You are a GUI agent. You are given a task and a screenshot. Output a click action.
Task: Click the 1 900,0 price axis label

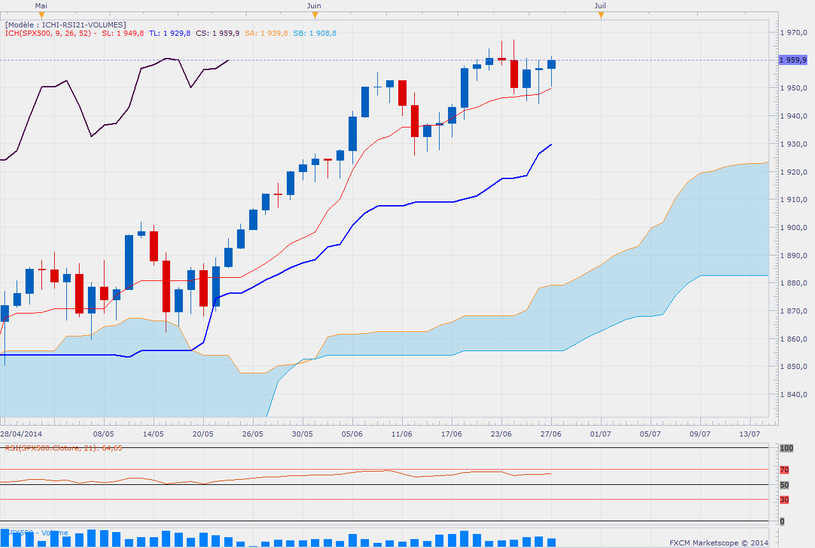[795, 227]
